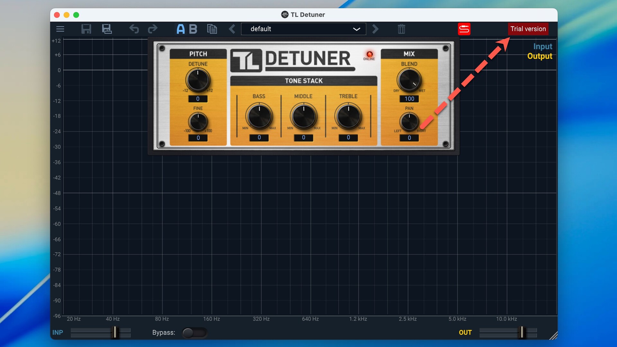Click the copy A to B icon
The height and width of the screenshot is (347, 617).
click(x=212, y=29)
